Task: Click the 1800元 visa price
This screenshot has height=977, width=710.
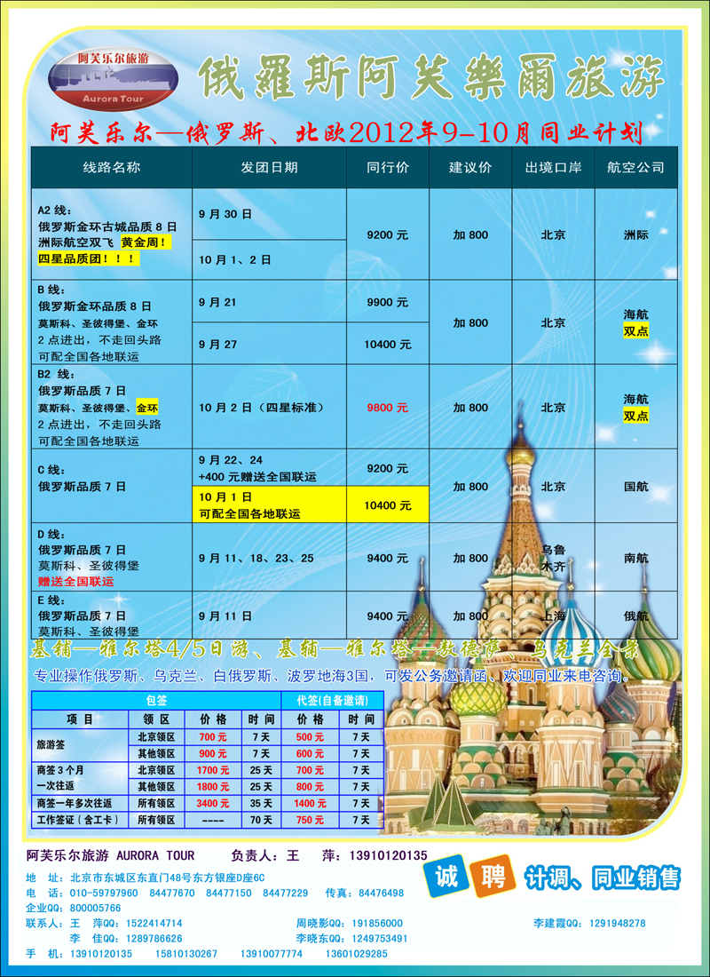Action: 212,786
